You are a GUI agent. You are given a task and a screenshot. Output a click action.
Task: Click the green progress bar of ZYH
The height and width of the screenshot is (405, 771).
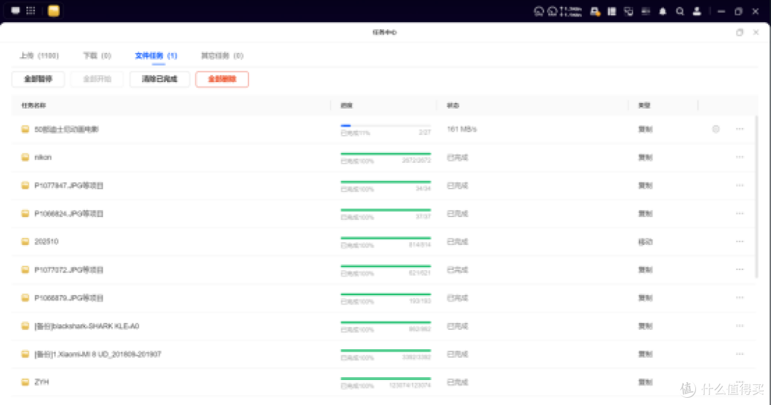[385, 379]
